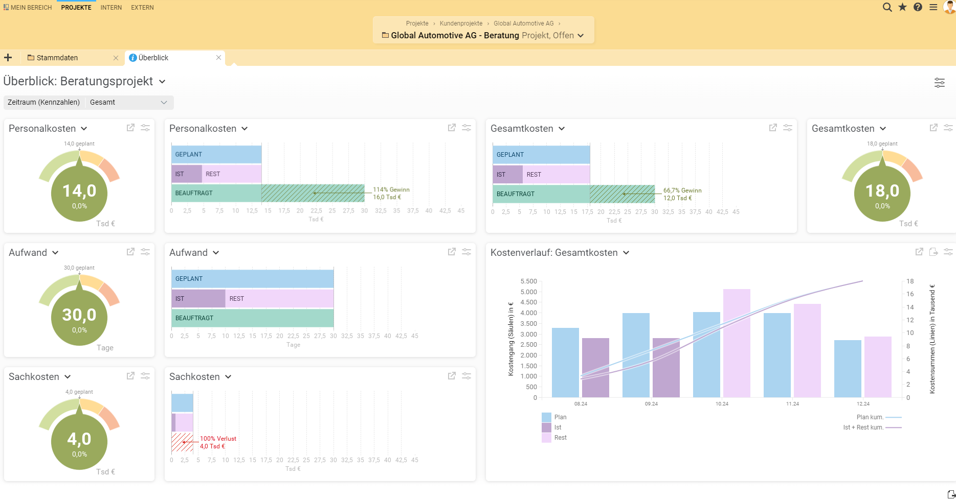Toggle the Plan legend entry in Kostenverlauf

tap(554, 417)
